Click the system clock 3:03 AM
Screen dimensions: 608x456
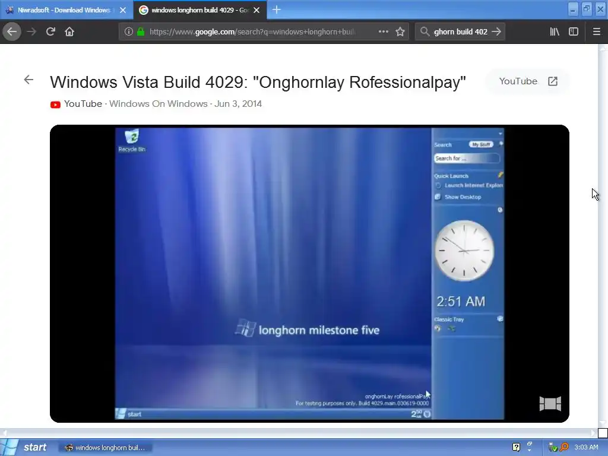point(586,448)
